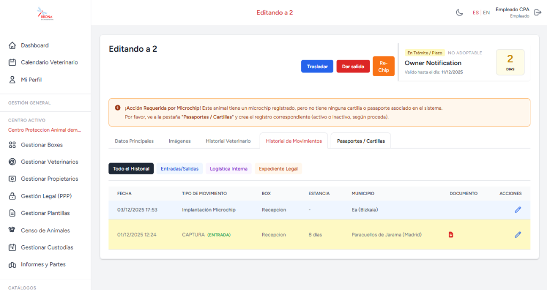
Task: Open the Pasaportes / Cartillas tab
Action: tap(361, 141)
